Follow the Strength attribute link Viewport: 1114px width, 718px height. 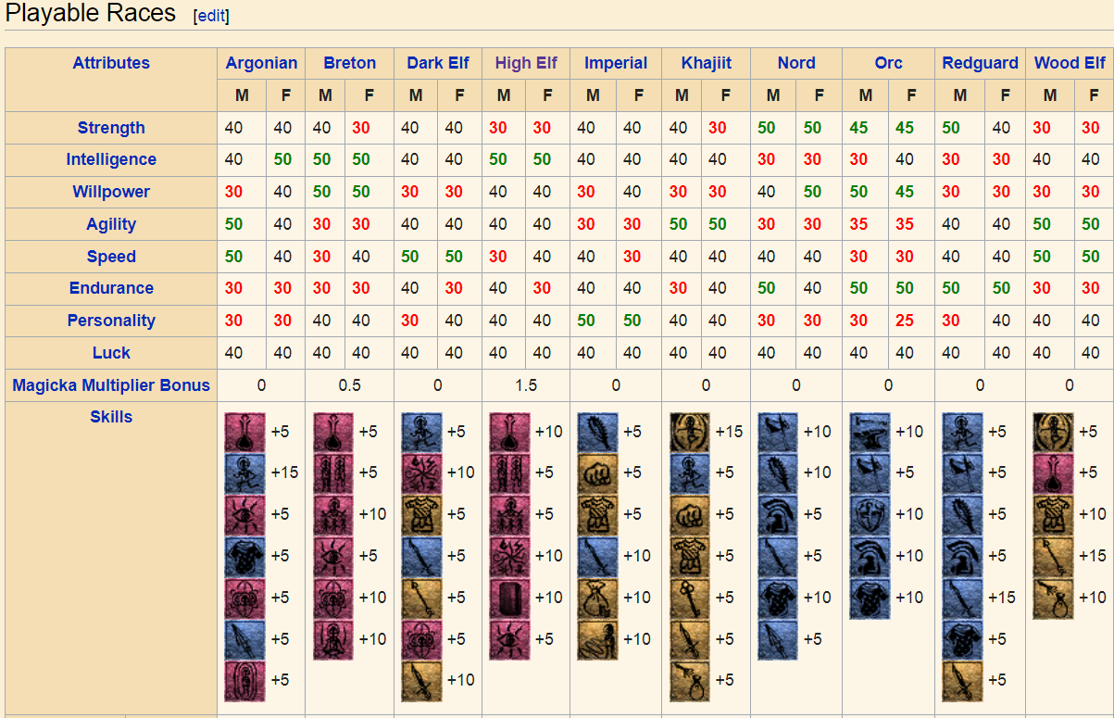(111, 128)
